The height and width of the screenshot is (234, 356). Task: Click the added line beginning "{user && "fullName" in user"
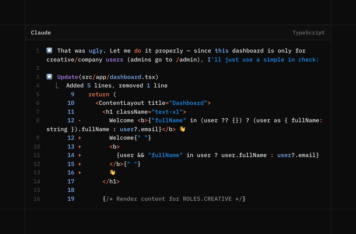[x=218, y=155]
